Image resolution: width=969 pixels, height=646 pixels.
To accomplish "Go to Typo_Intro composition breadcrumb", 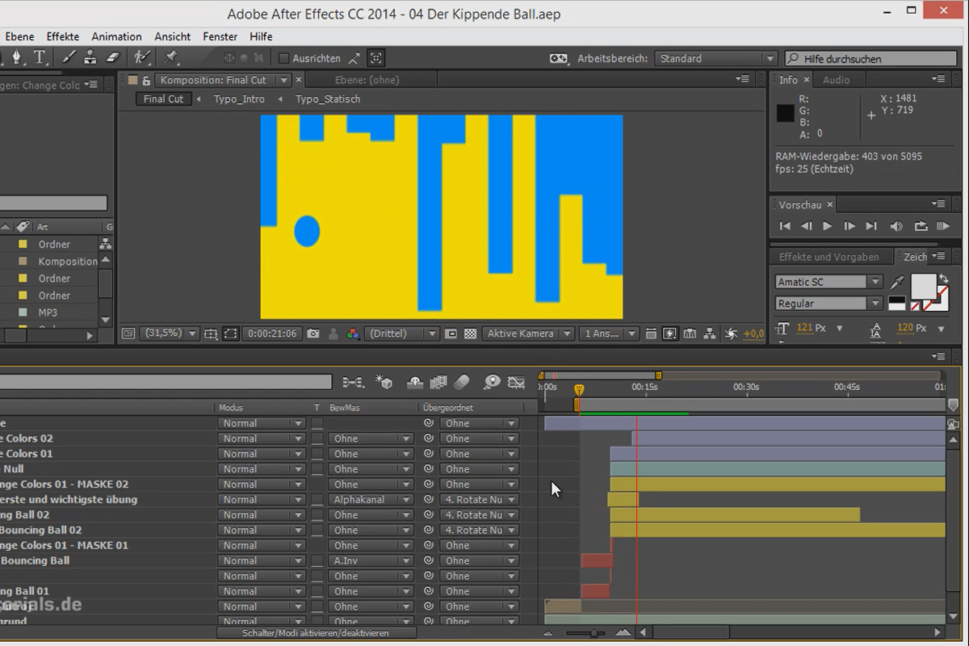I will [x=240, y=99].
